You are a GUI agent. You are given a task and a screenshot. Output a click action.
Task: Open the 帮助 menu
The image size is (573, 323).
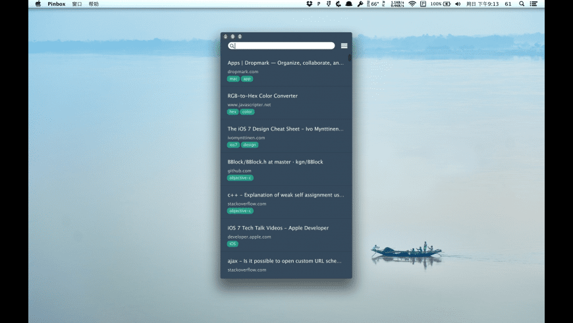[94, 4]
